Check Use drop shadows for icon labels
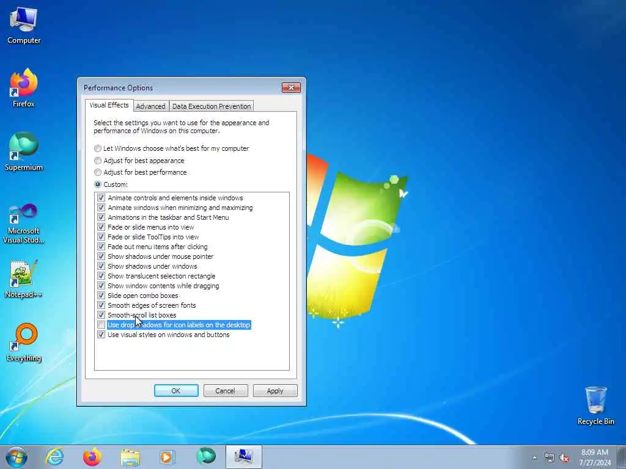Screen dimensions: 626x469 [x=101, y=325]
